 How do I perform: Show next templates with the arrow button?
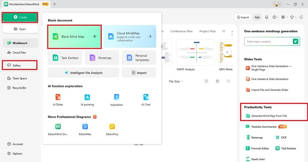pyautogui.click(x=227, y=52)
